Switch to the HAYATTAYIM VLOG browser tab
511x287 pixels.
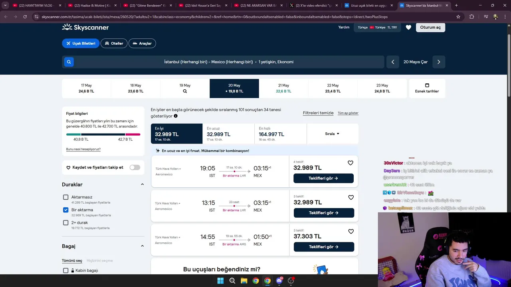pyautogui.click(x=36, y=6)
